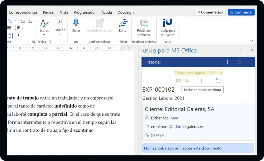This screenshot has height=161, width=264.
Task: Click the disabled Confidencialidad icon
Action: (x=100, y=23)
